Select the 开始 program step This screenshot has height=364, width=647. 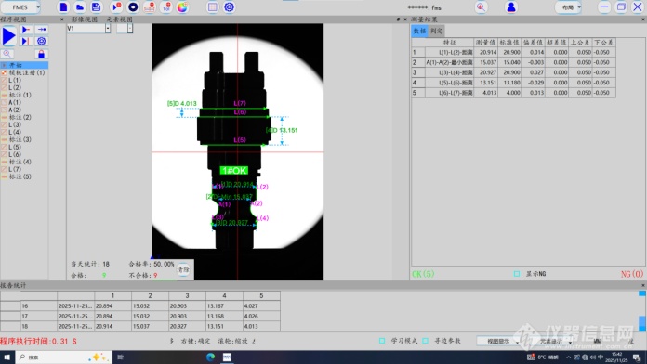[24, 65]
